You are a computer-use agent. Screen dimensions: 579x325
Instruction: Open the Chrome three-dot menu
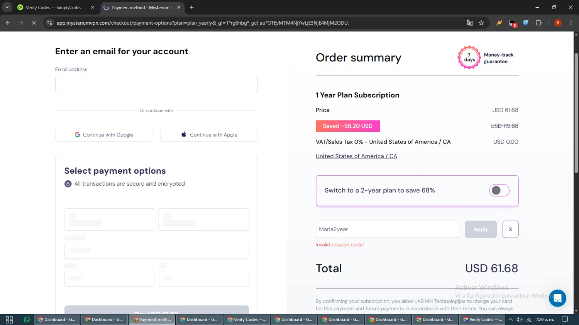click(571, 23)
